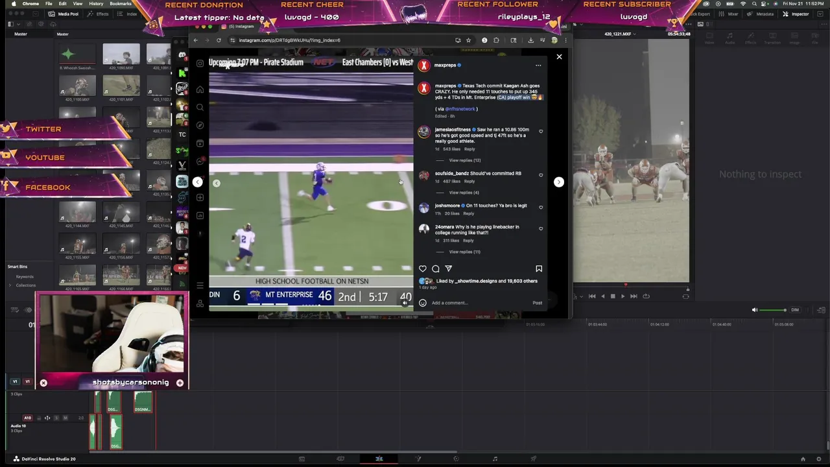
Task: Select clip thumbnail 420_1165.MXF
Action: (x=77, y=276)
